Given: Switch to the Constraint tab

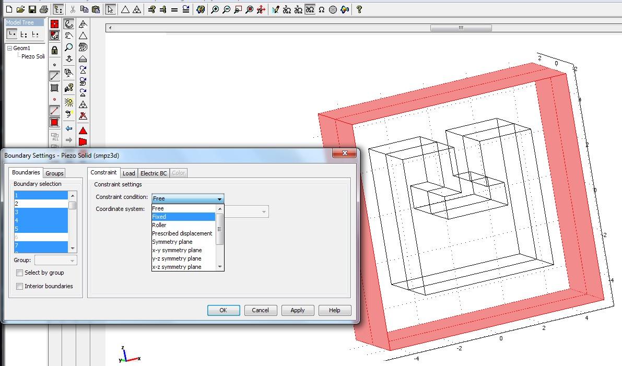Looking at the screenshot, I should point(103,172).
